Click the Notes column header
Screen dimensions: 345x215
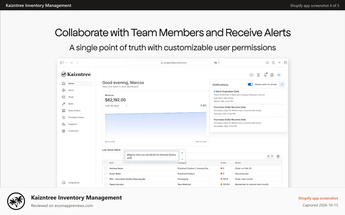(x=238, y=163)
